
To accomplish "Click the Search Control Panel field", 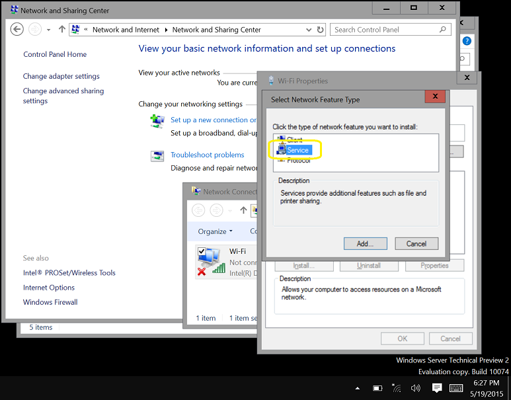I will [385, 30].
